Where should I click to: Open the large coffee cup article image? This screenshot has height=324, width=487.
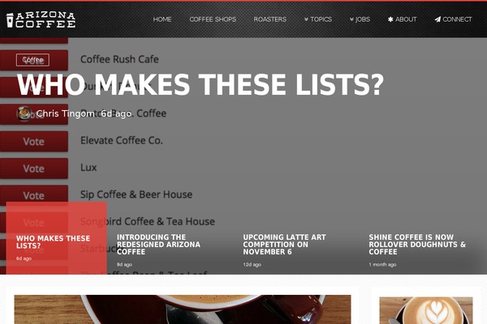click(183, 309)
